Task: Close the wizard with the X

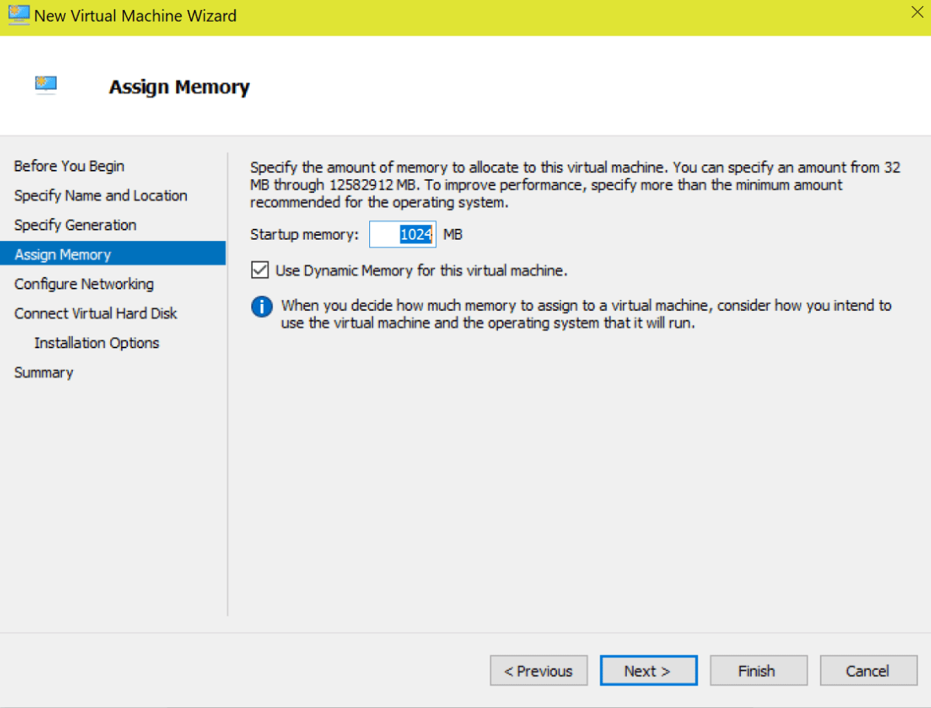Action: point(916,11)
